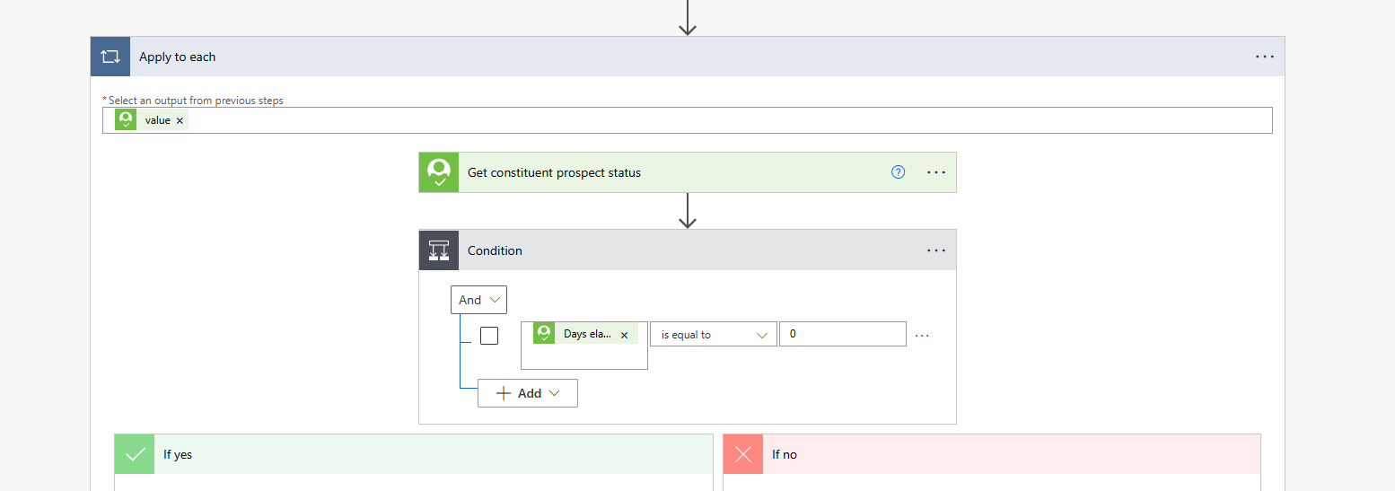This screenshot has height=491, width=1395.
Task: Expand the And logical operator dropdown
Action: tap(478, 300)
